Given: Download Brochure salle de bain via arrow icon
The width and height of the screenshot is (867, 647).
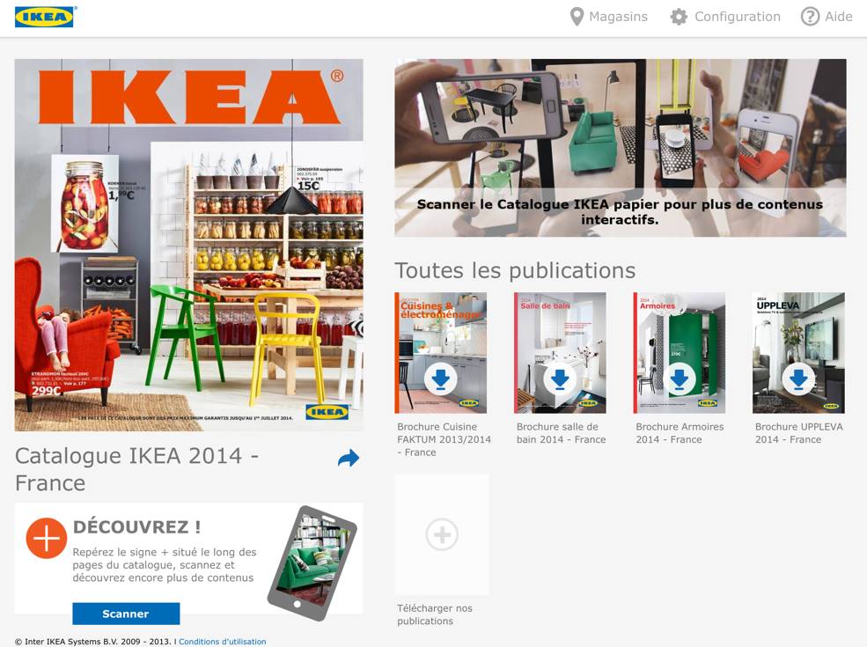Looking at the screenshot, I should [x=560, y=379].
